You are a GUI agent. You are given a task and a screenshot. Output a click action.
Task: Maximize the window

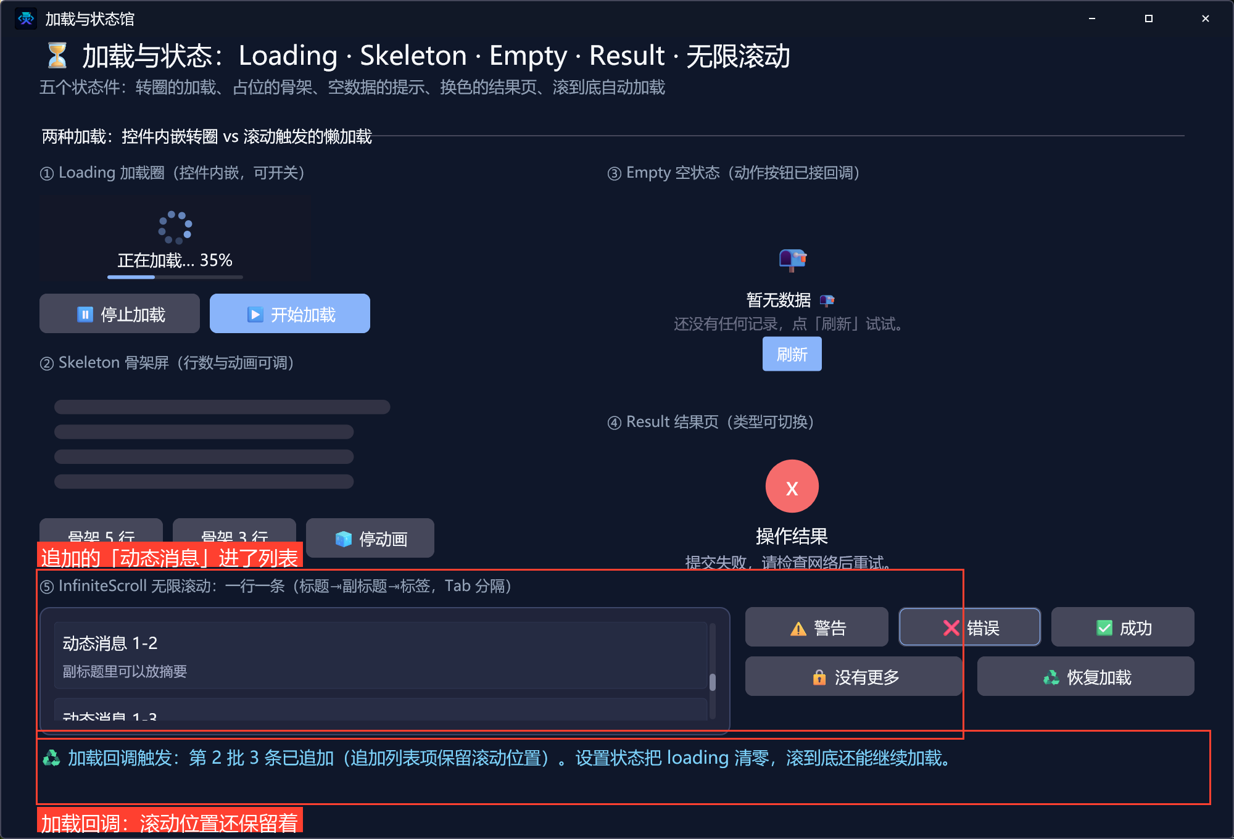click(1148, 19)
